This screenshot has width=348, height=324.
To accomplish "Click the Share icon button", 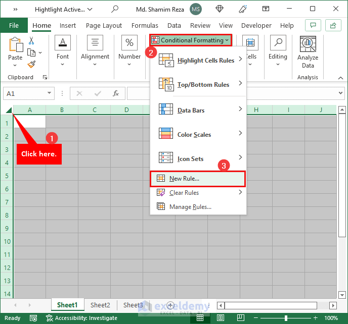I will click(x=333, y=25).
